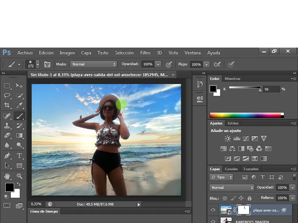The height and width of the screenshot is (223, 298).
Task: Add a Color Balance adjustment
Action: coord(232,148)
